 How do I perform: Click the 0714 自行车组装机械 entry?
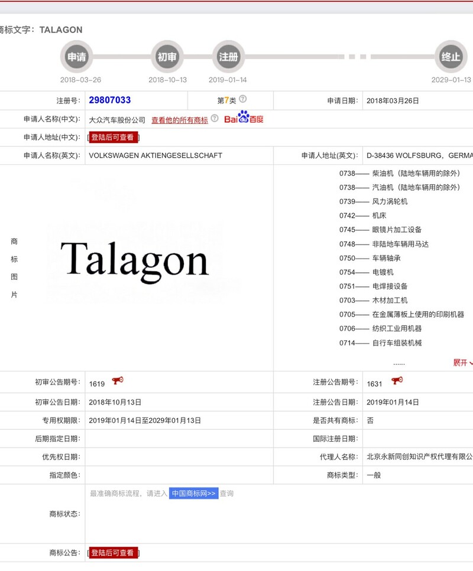coord(380,342)
